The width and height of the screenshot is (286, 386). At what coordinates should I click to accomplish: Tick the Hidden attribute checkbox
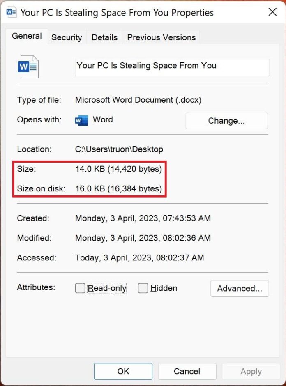(x=143, y=289)
